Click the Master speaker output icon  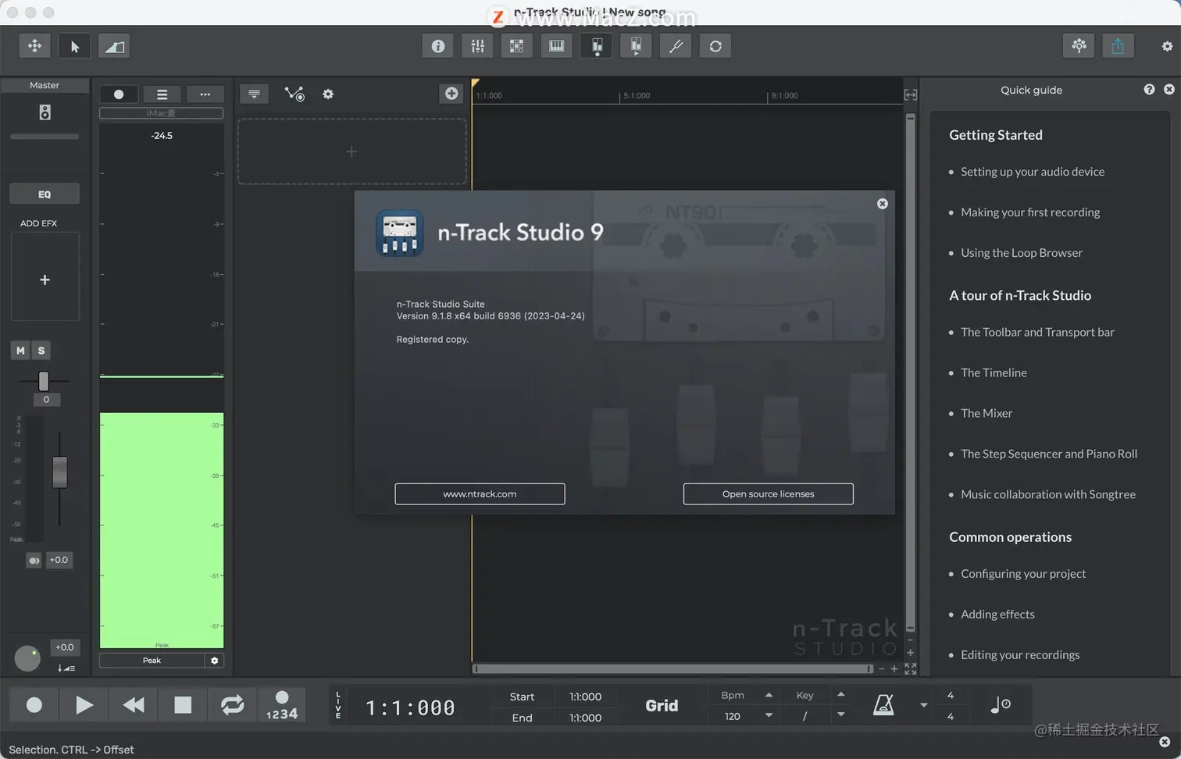[45, 112]
